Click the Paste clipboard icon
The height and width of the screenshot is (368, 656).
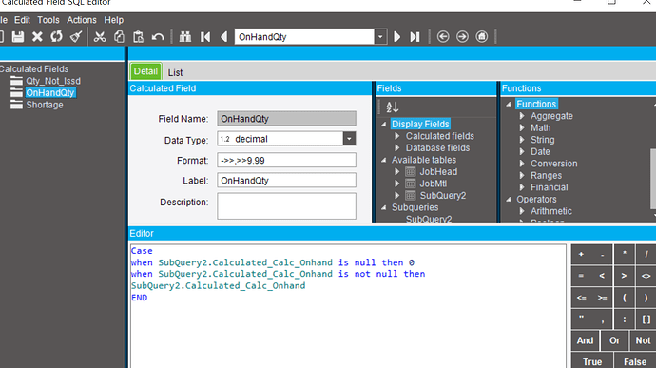pos(138,37)
